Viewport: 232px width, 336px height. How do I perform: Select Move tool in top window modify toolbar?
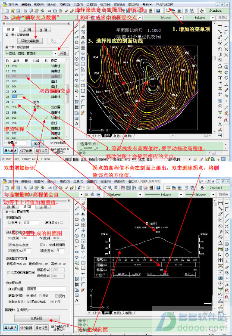point(83,53)
